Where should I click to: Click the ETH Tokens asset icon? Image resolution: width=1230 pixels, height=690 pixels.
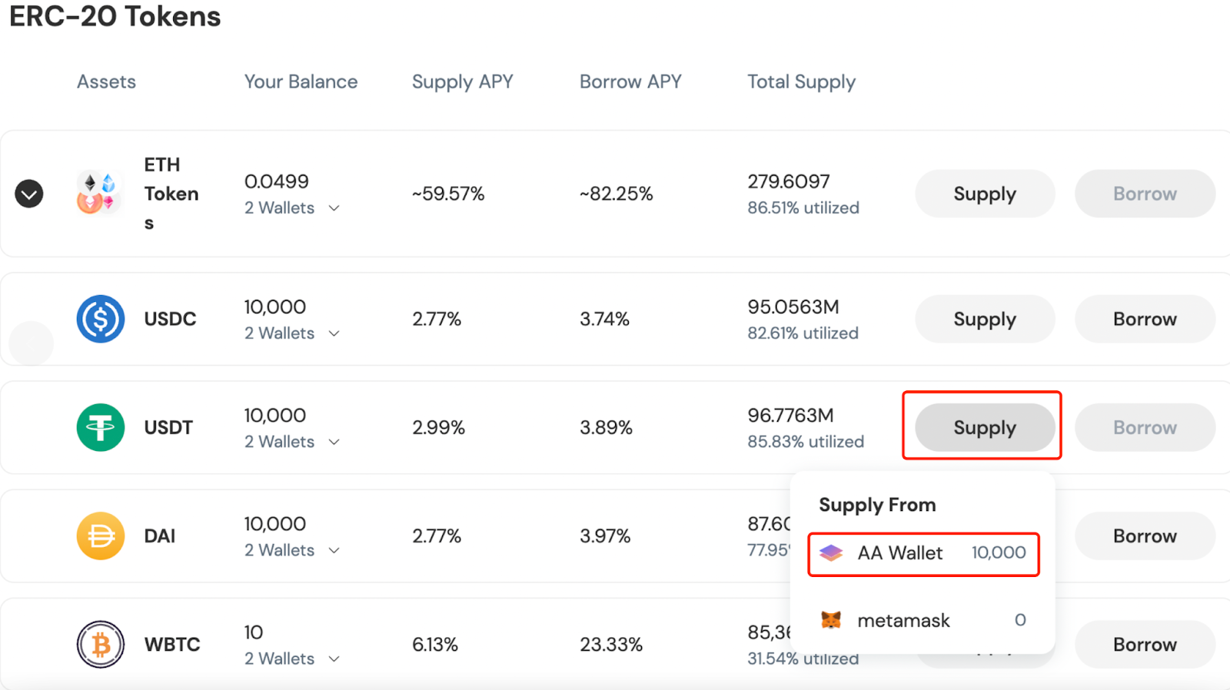pos(98,193)
